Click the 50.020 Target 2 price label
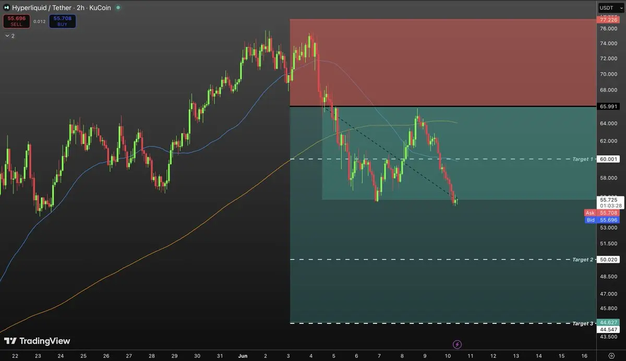The height and width of the screenshot is (361, 626). pyautogui.click(x=608, y=259)
